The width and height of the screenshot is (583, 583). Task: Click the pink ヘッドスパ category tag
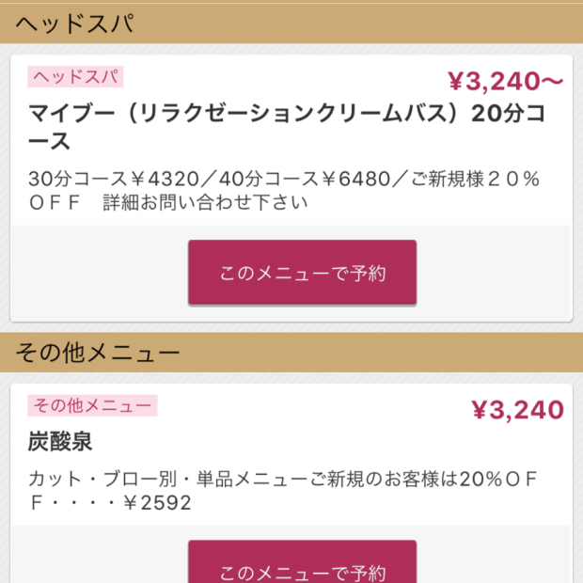point(76,77)
